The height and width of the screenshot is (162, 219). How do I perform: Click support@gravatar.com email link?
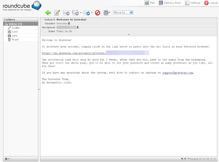pos(178,72)
